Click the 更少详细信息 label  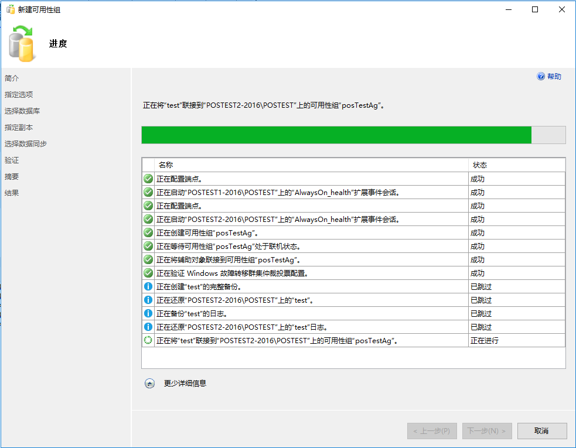[185, 384]
